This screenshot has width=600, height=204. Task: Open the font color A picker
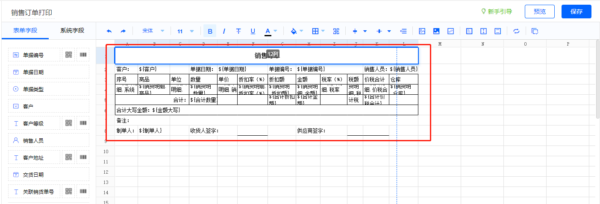coord(268,31)
